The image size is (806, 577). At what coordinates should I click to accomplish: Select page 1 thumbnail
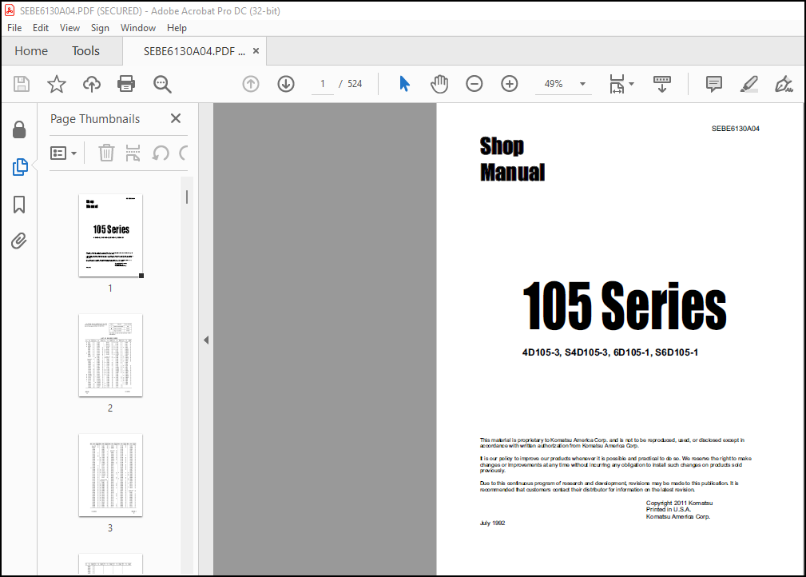110,236
